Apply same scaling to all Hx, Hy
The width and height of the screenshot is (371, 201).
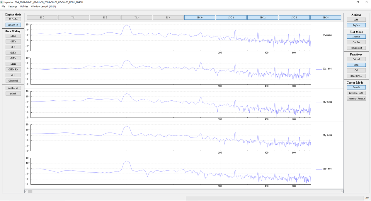tap(13, 69)
